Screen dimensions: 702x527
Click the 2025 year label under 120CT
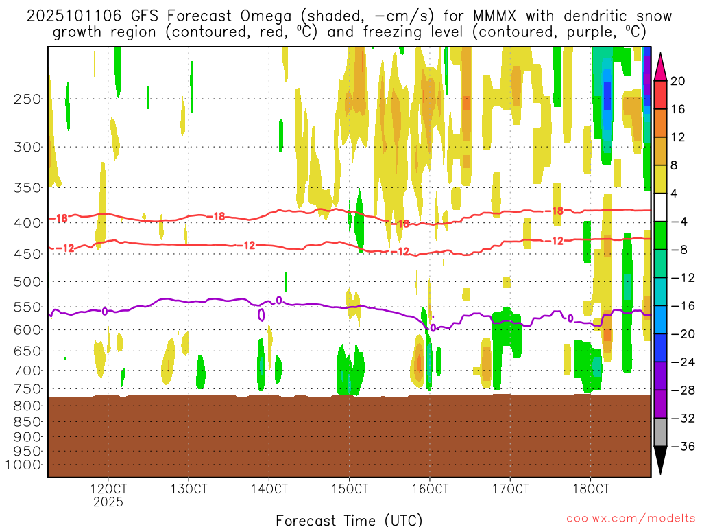(x=108, y=502)
